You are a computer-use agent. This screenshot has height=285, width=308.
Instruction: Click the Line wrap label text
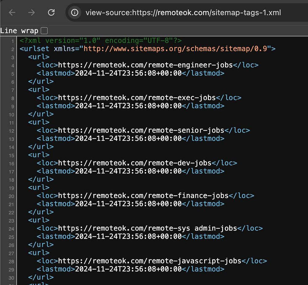(19, 31)
